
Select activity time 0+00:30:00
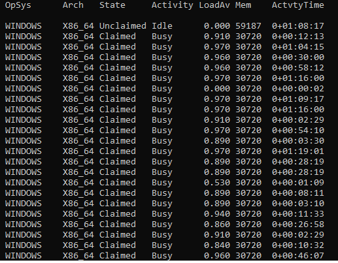[x=298, y=57]
